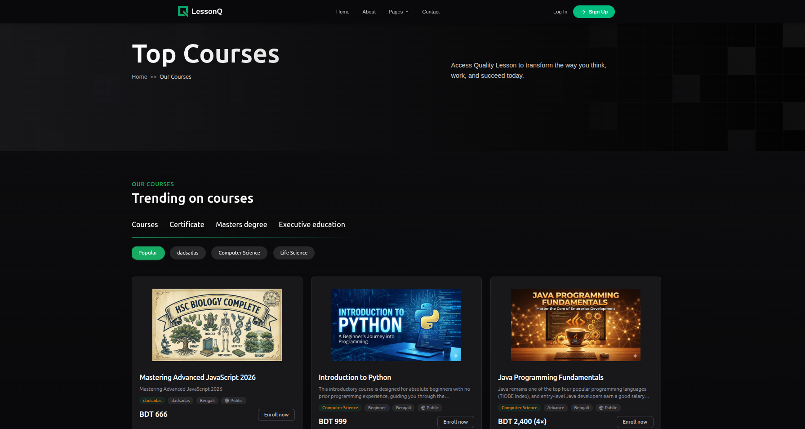Screen dimensions: 805x429
Task: Open the Java Programming Fundamentals course title
Action: 550,377
